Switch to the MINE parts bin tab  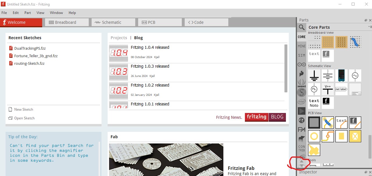pyautogui.click(x=302, y=46)
